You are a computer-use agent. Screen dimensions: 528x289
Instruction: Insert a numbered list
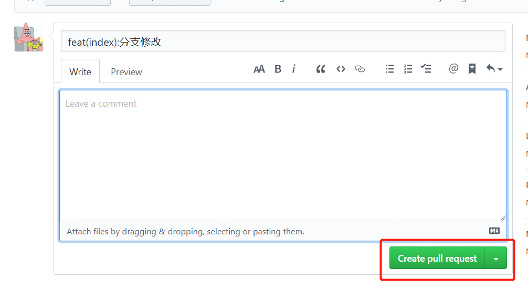(x=408, y=69)
